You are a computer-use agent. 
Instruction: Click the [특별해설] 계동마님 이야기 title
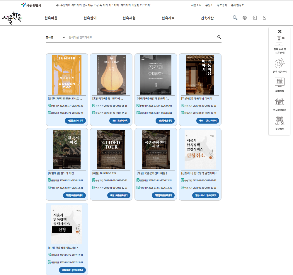tap(197, 98)
